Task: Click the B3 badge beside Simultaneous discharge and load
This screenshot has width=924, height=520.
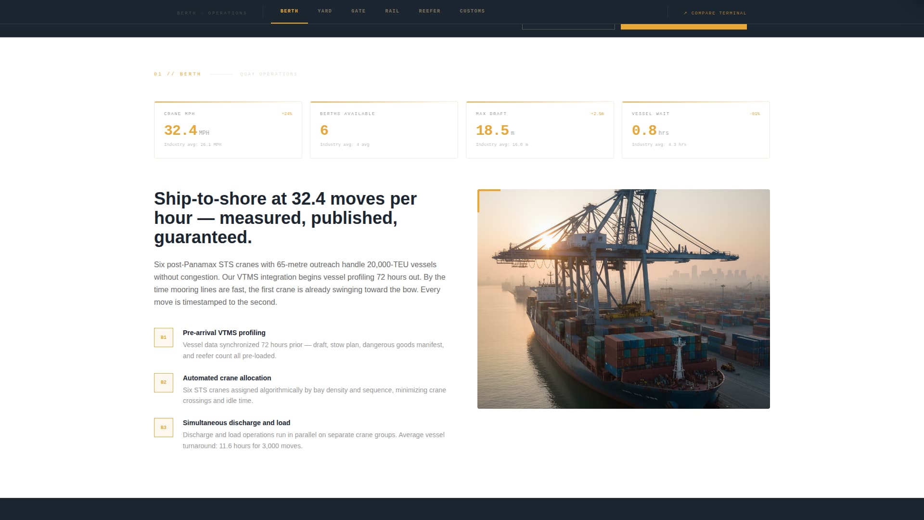Action: tap(163, 427)
